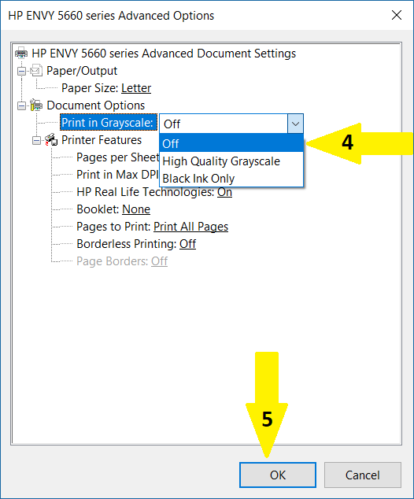414x499 pixels.
Task: Collapse the Document Options tree node
Action: (21, 105)
